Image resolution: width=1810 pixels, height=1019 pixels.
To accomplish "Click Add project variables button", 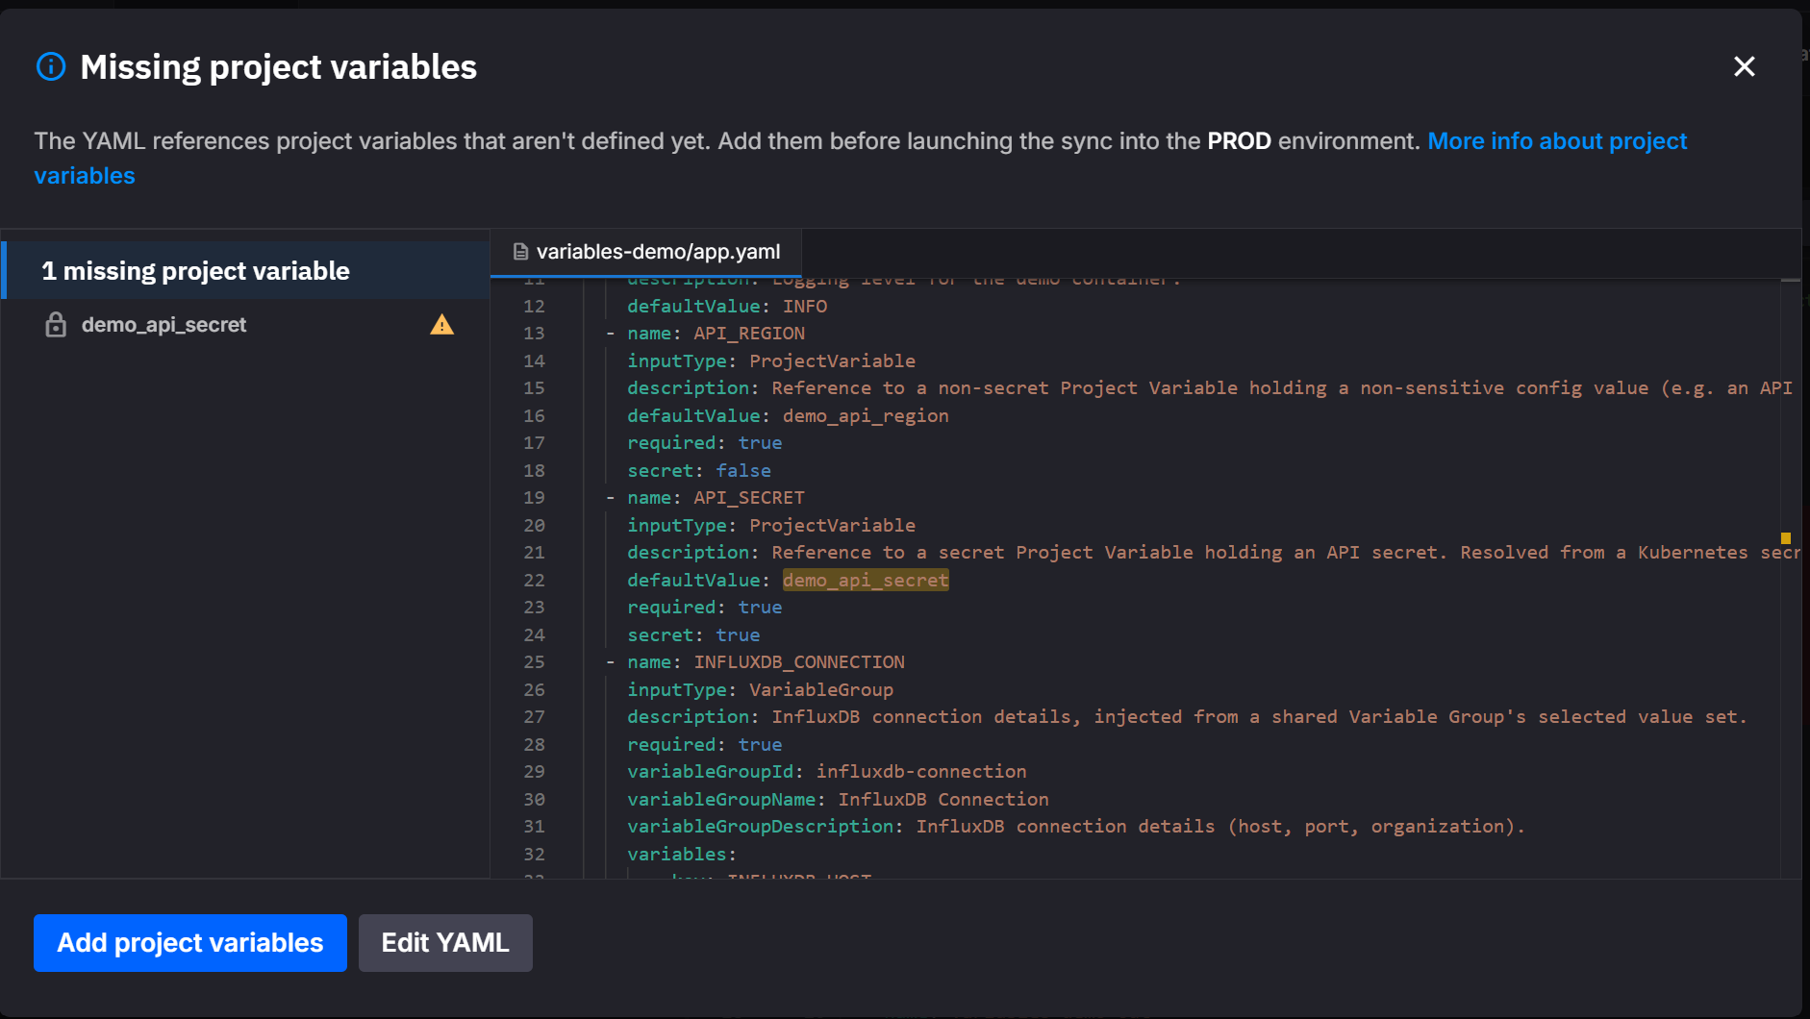I will (x=190, y=942).
